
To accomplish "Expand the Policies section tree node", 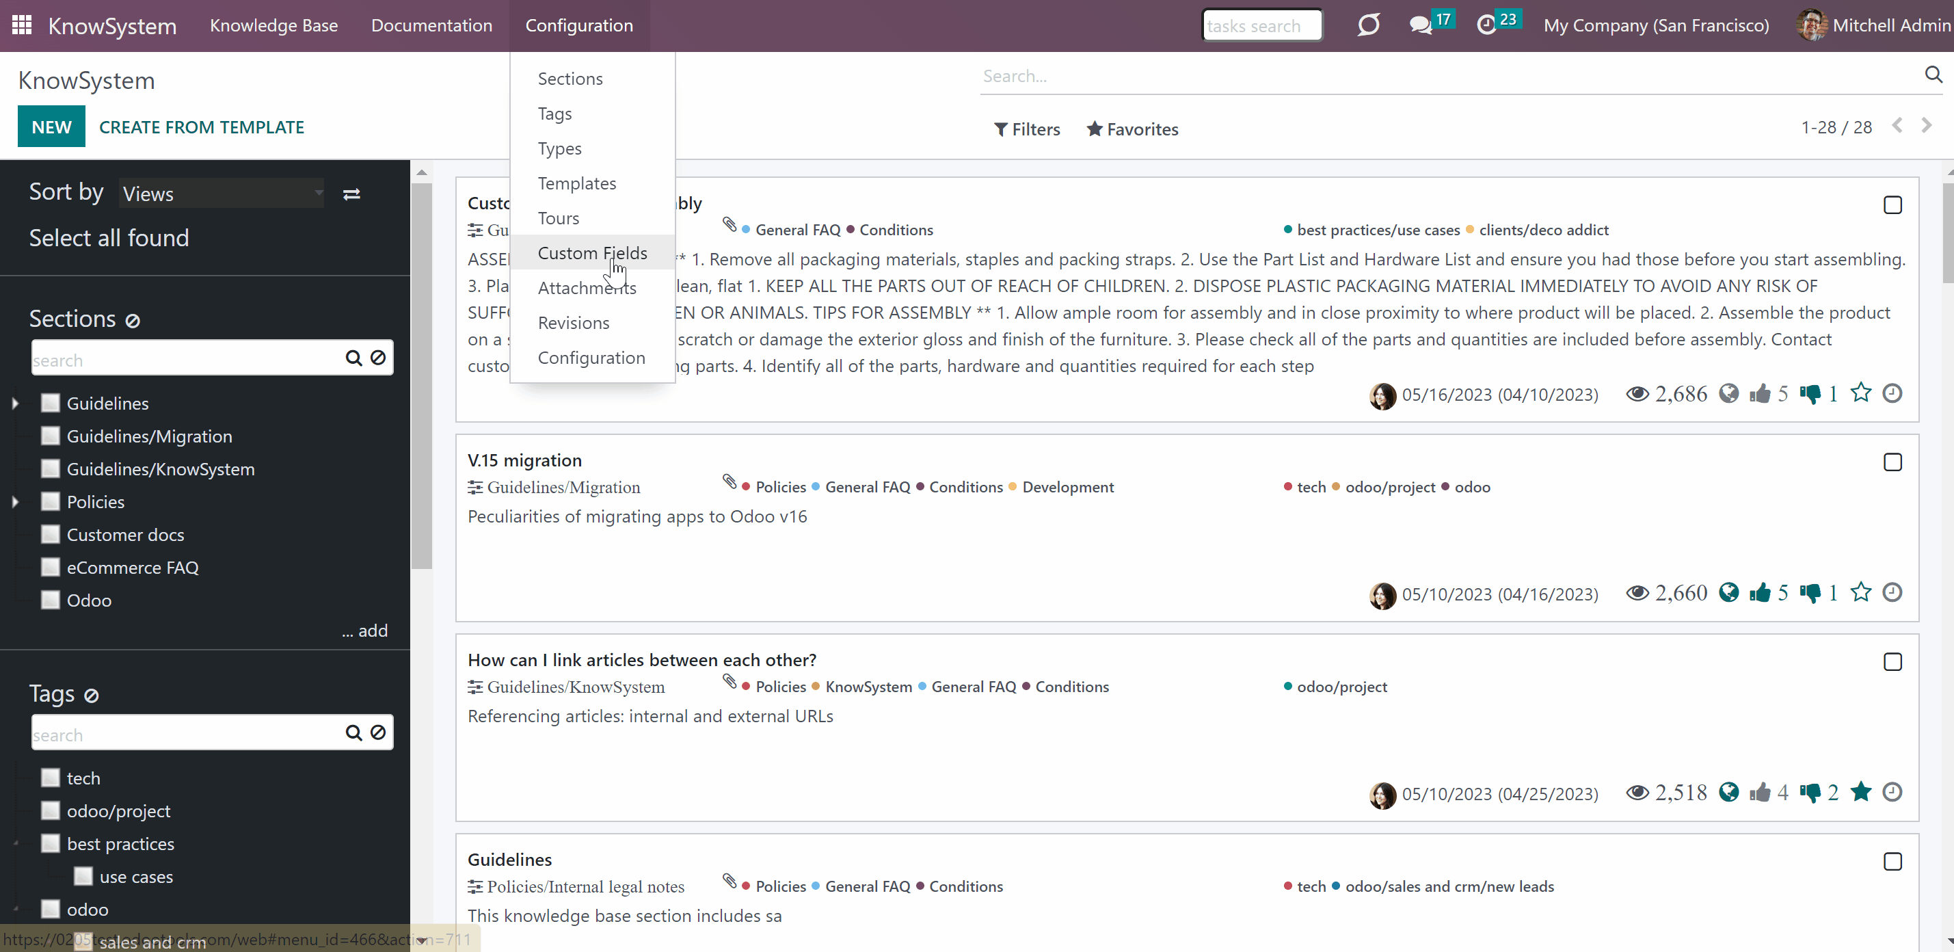I will pos(15,502).
